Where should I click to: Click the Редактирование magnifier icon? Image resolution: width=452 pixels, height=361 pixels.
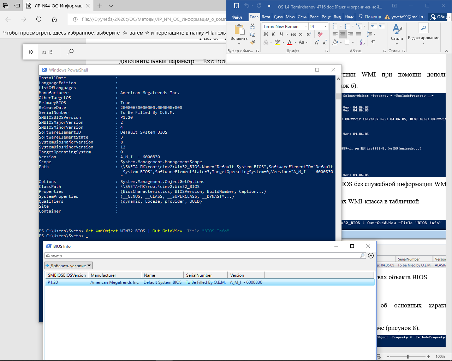423,28
